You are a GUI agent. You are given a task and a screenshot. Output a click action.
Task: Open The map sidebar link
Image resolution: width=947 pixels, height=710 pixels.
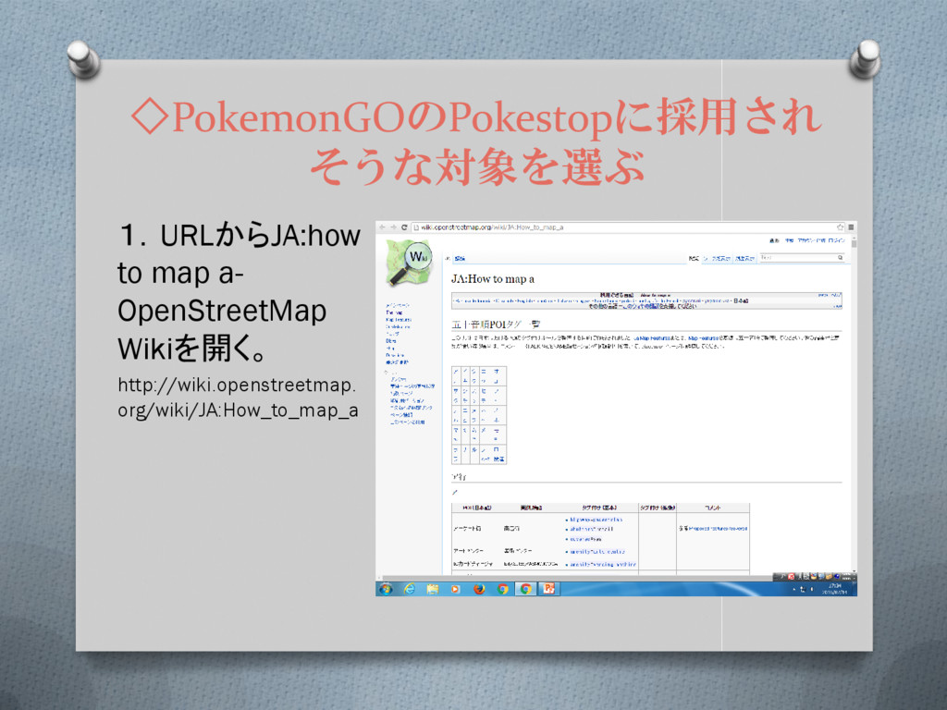394,312
